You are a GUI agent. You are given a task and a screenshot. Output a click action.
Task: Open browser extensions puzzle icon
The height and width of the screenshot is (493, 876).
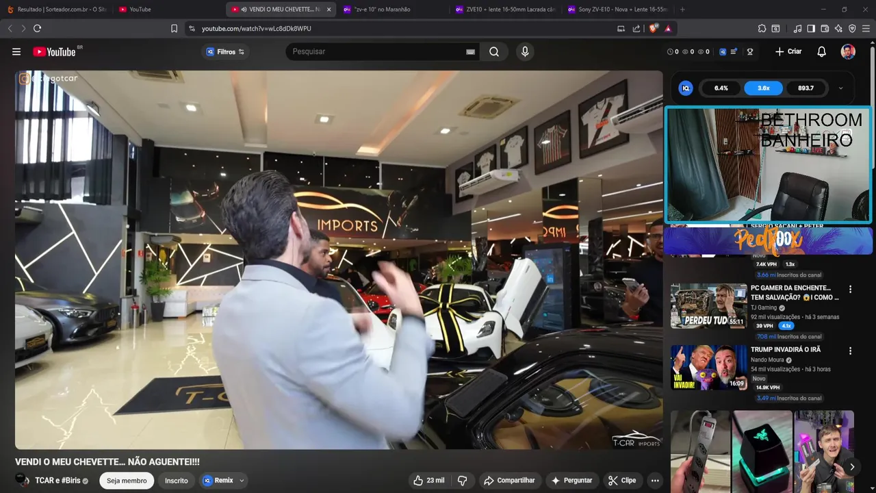762,28
